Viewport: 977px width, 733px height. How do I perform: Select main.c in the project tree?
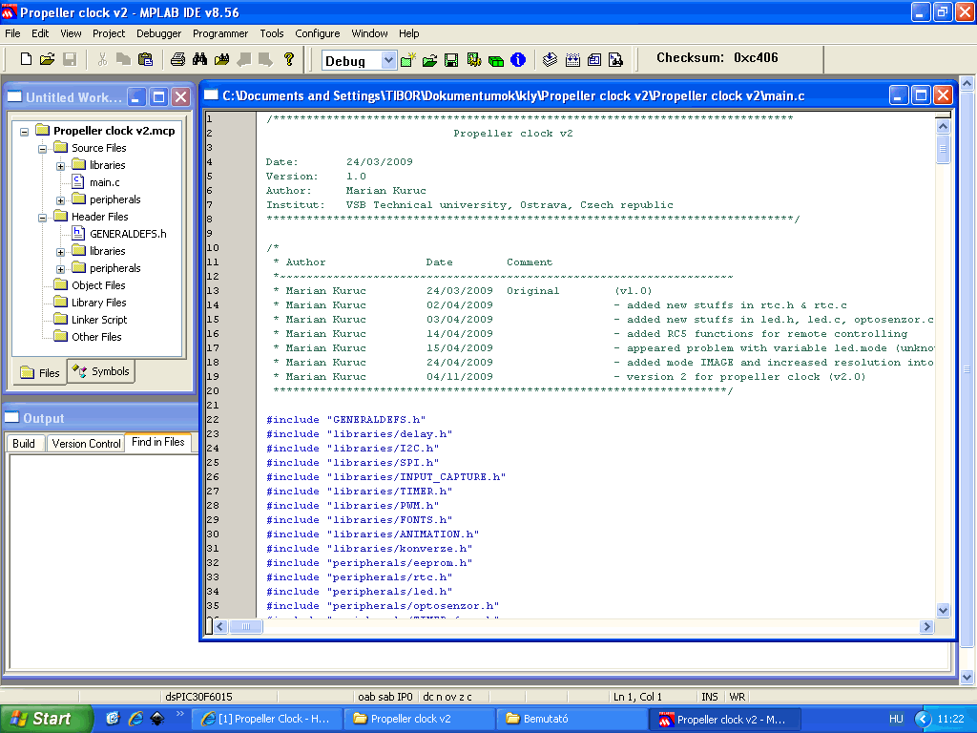pos(104,182)
